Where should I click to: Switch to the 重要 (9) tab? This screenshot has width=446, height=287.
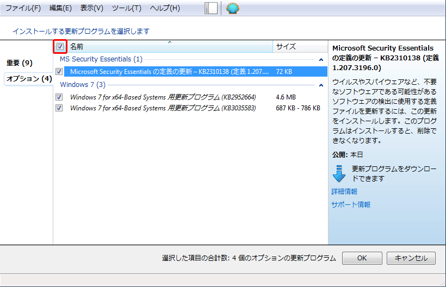tap(20, 63)
